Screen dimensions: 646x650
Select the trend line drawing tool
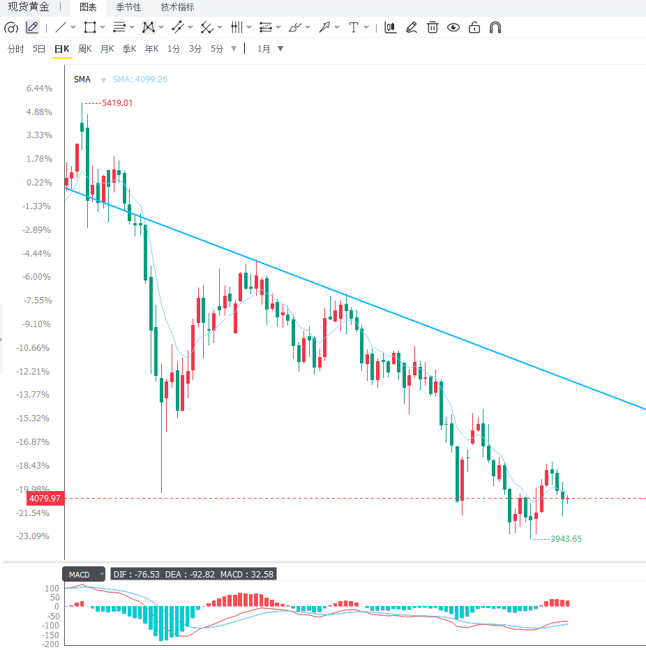pyautogui.click(x=61, y=28)
